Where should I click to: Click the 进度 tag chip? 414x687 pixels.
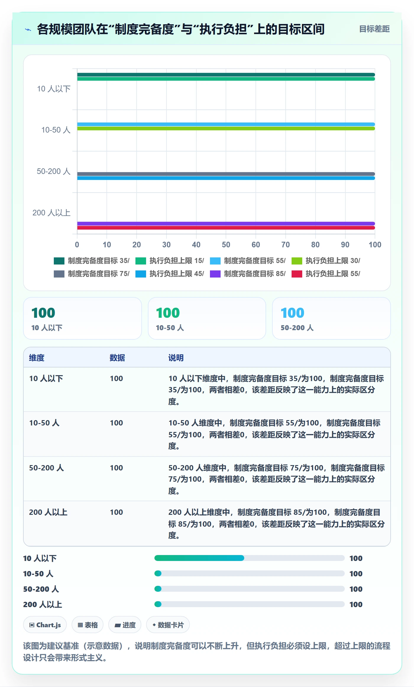pos(125,625)
